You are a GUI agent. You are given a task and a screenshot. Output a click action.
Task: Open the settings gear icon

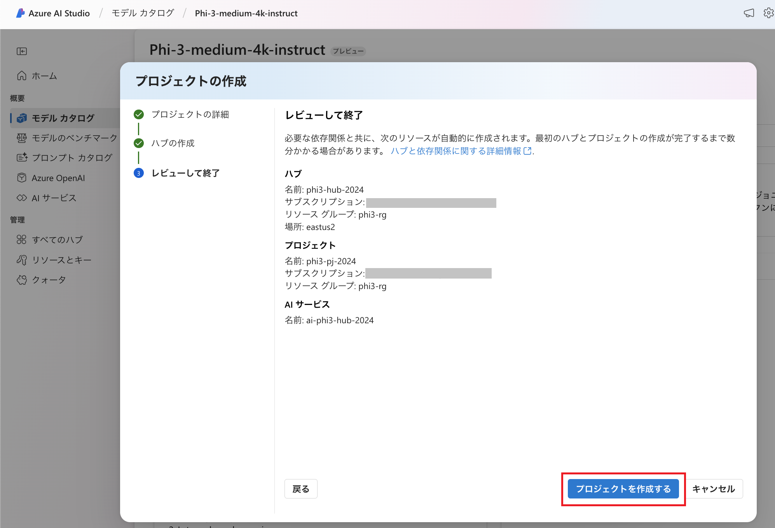pos(768,13)
